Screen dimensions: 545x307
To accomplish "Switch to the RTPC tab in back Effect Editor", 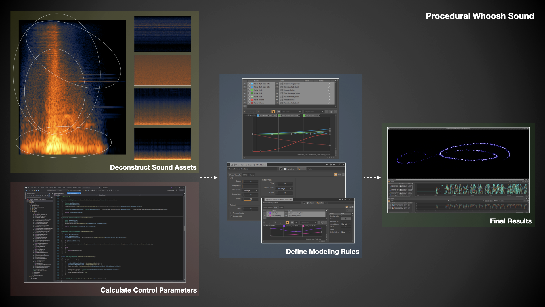I will coord(245,175).
